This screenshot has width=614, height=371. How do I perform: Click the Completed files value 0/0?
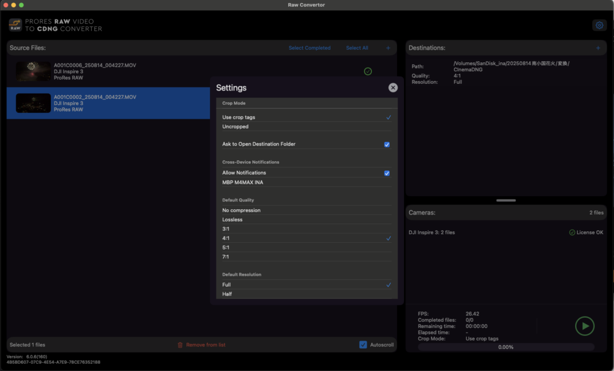(469, 320)
